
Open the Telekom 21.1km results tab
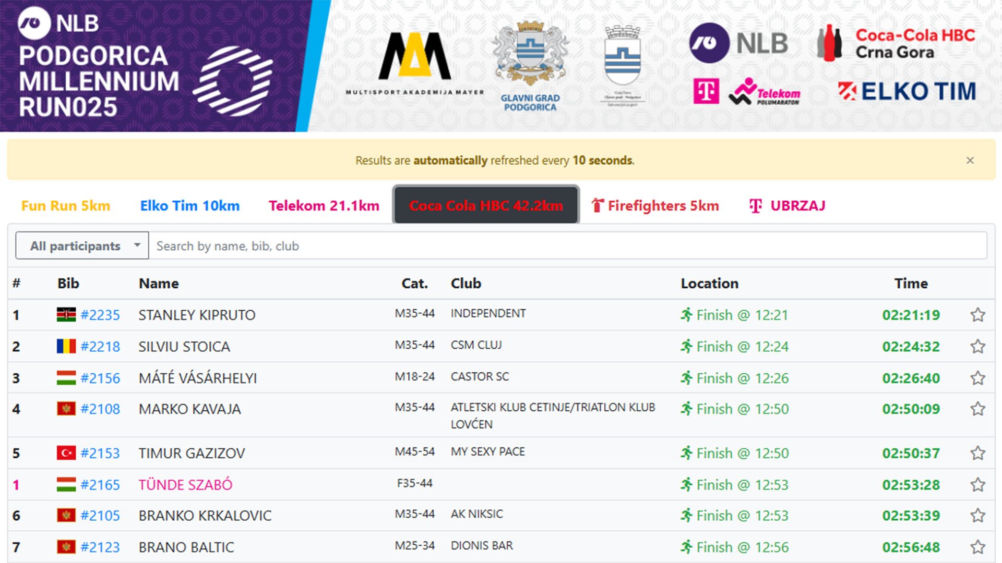tap(324, 206)
